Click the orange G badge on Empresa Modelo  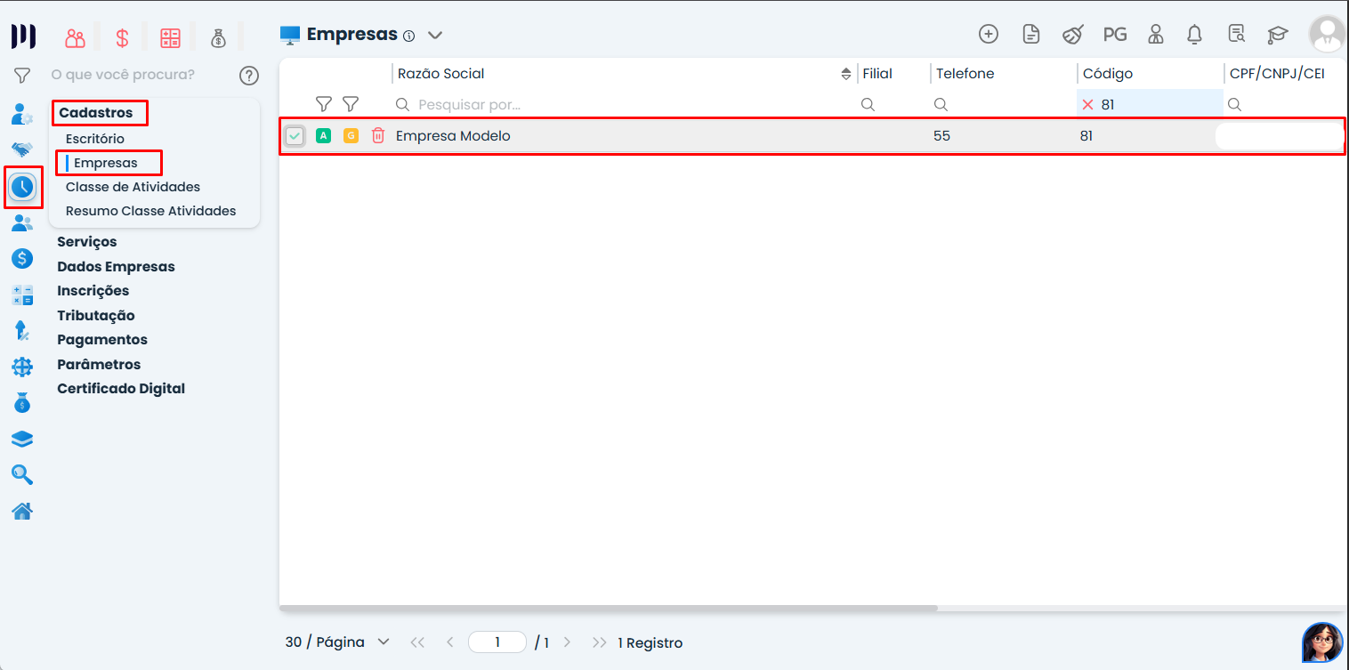pyautogui.click(x=351, y=135)
